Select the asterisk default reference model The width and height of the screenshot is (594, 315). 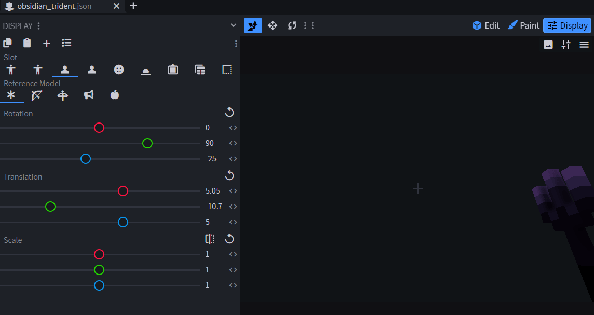tap(11, 95)
